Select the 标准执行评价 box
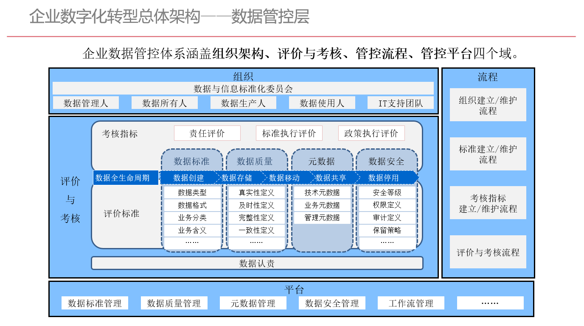This screenshot has height=326, width=584. pos(289,134)
